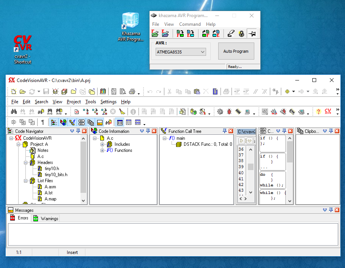
Task: Click the Clean up project broom icon
Action: [x=122, y=112]
